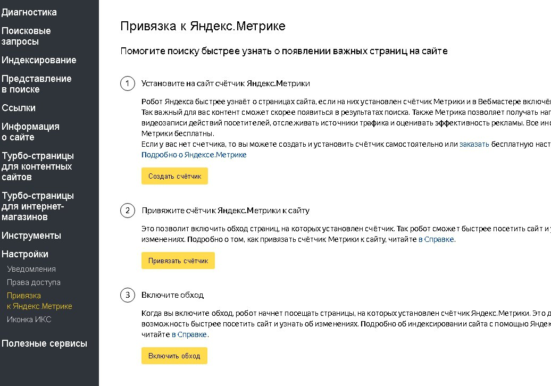Click the Включить обход button
Image resolution: width=551 pixels, height=386 pixels.
tap(174, 356)
